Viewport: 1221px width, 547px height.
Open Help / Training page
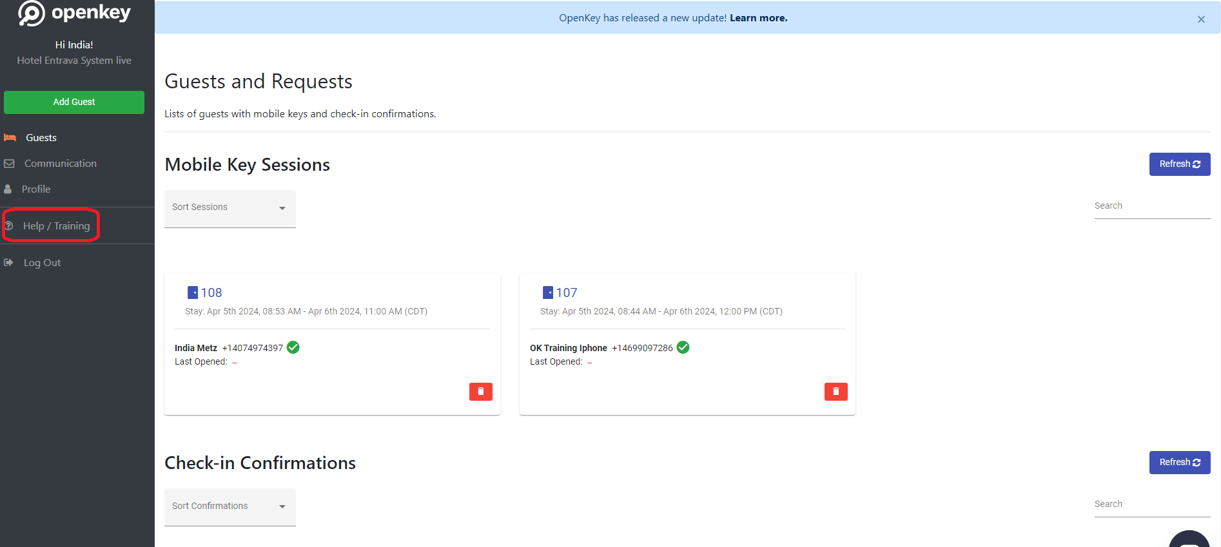(57, 226)
